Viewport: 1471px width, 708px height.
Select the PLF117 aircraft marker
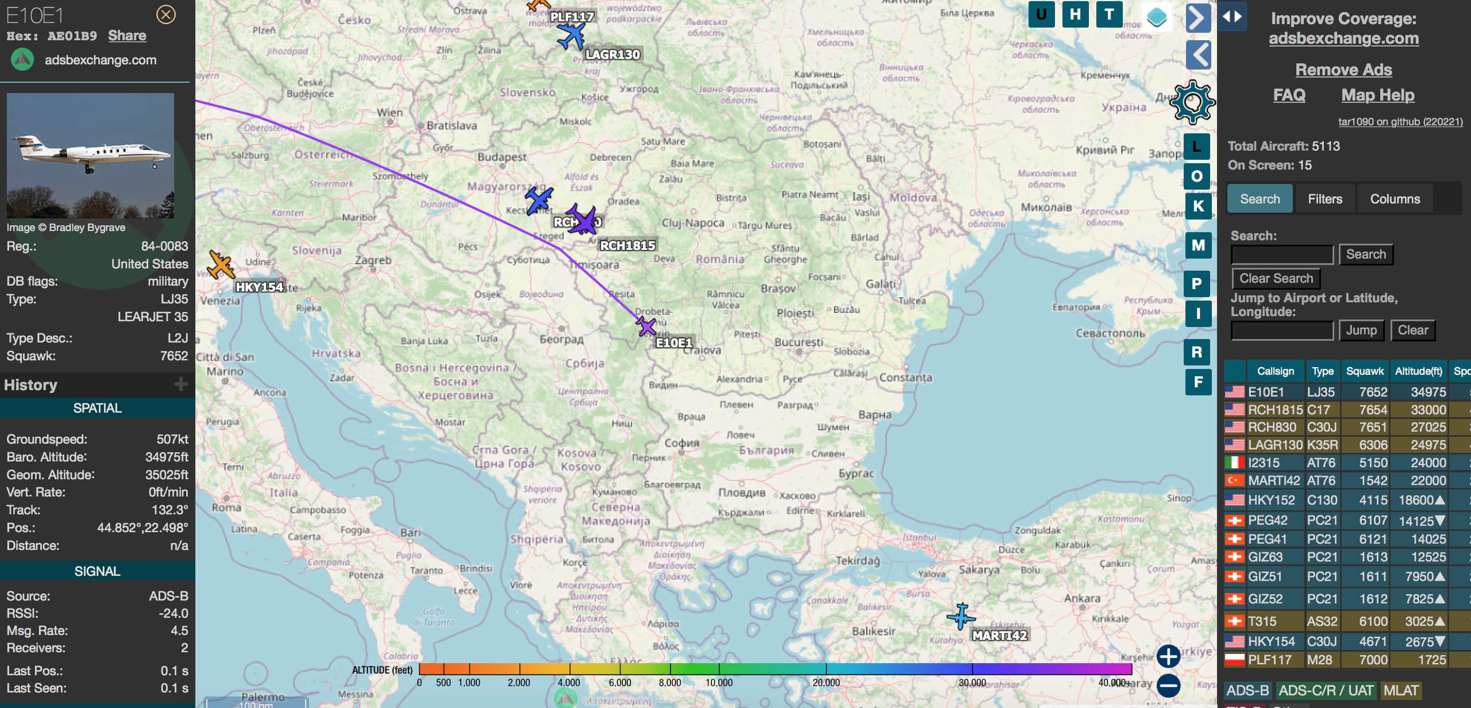[x=538, y=5]
